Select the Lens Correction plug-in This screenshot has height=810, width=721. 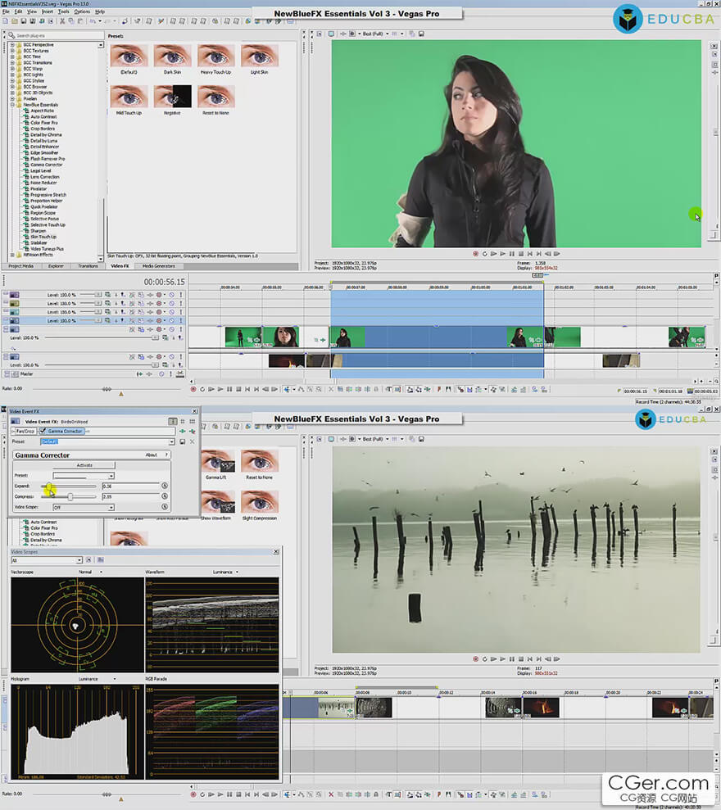coord(44,177)
